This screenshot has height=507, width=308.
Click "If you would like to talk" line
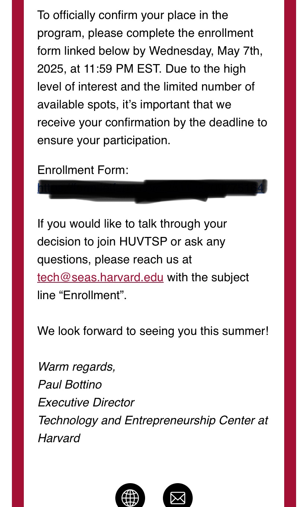click(132, 224)
